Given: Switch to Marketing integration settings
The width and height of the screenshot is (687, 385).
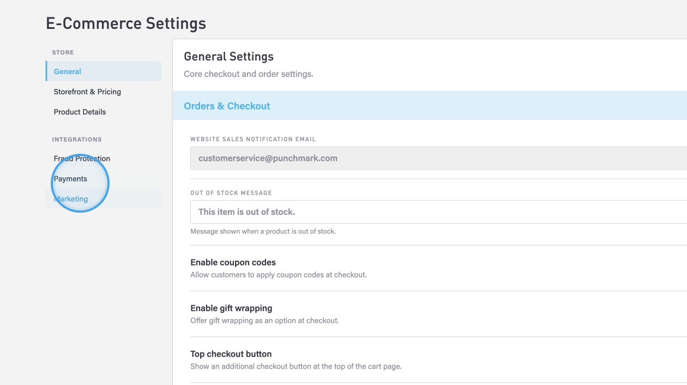Looking at the screenshot, I should pyautogui.click(x=71, y=199).
